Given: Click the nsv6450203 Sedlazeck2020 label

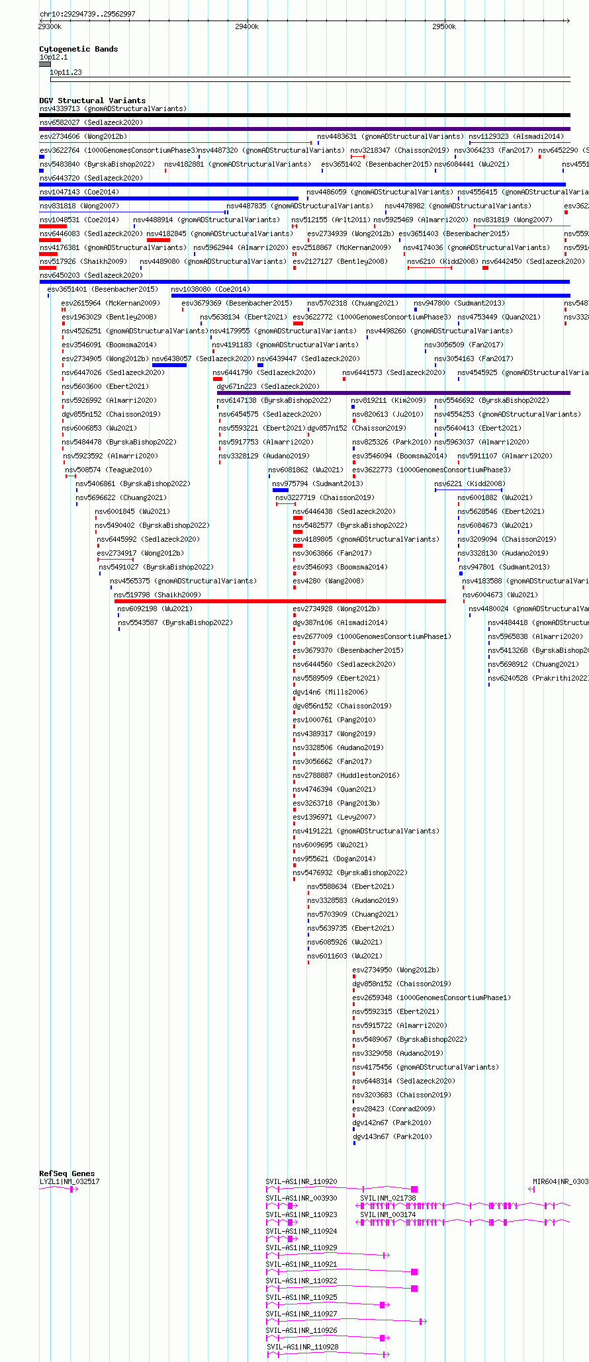Looking at the screenshot, I should tap(91, 275).
